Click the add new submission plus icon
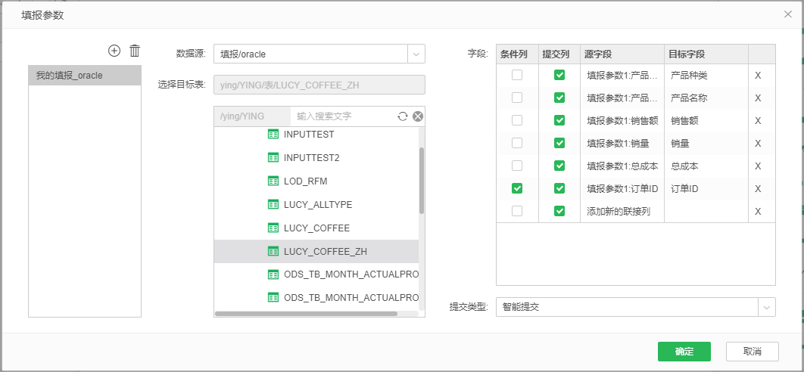804x372 pixels. click(114, 51)
